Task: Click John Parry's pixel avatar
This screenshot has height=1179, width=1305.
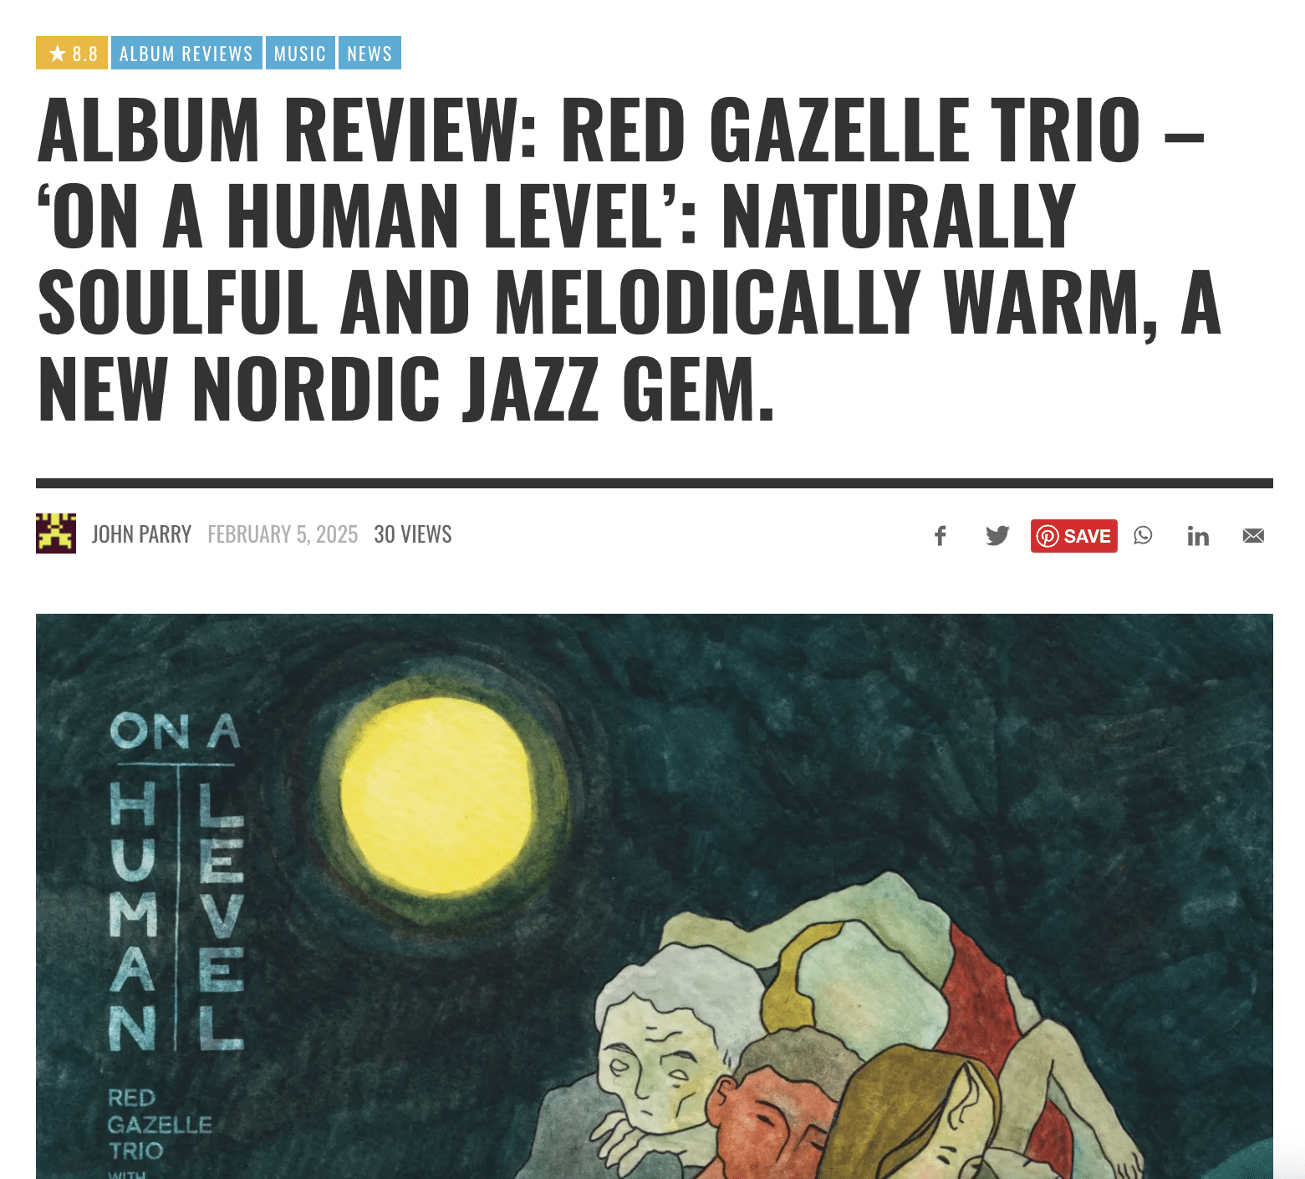Action: [x=56, y=533]
